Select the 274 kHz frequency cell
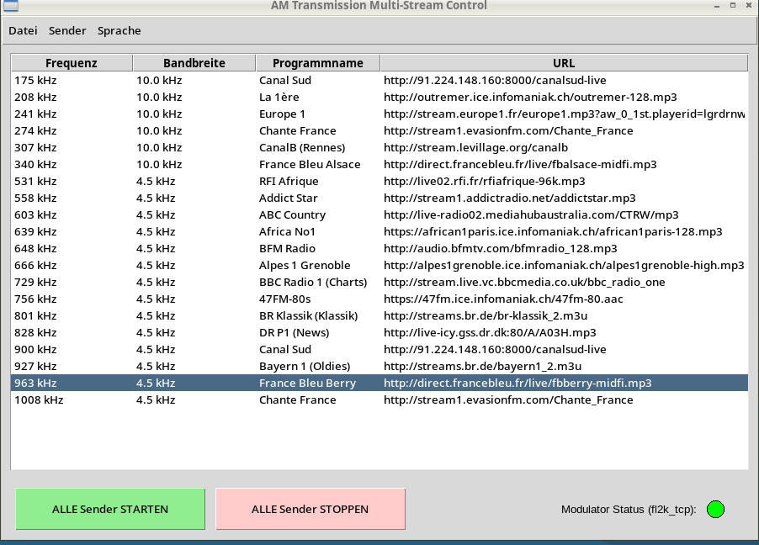This screenshot has height=545, width=759. [x=35, y=130]
